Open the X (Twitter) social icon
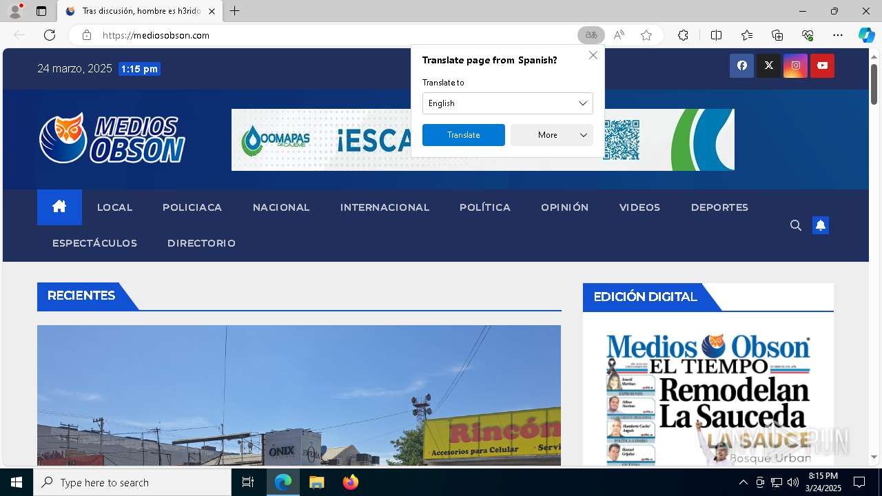882x496 pixels. point(768,65)
